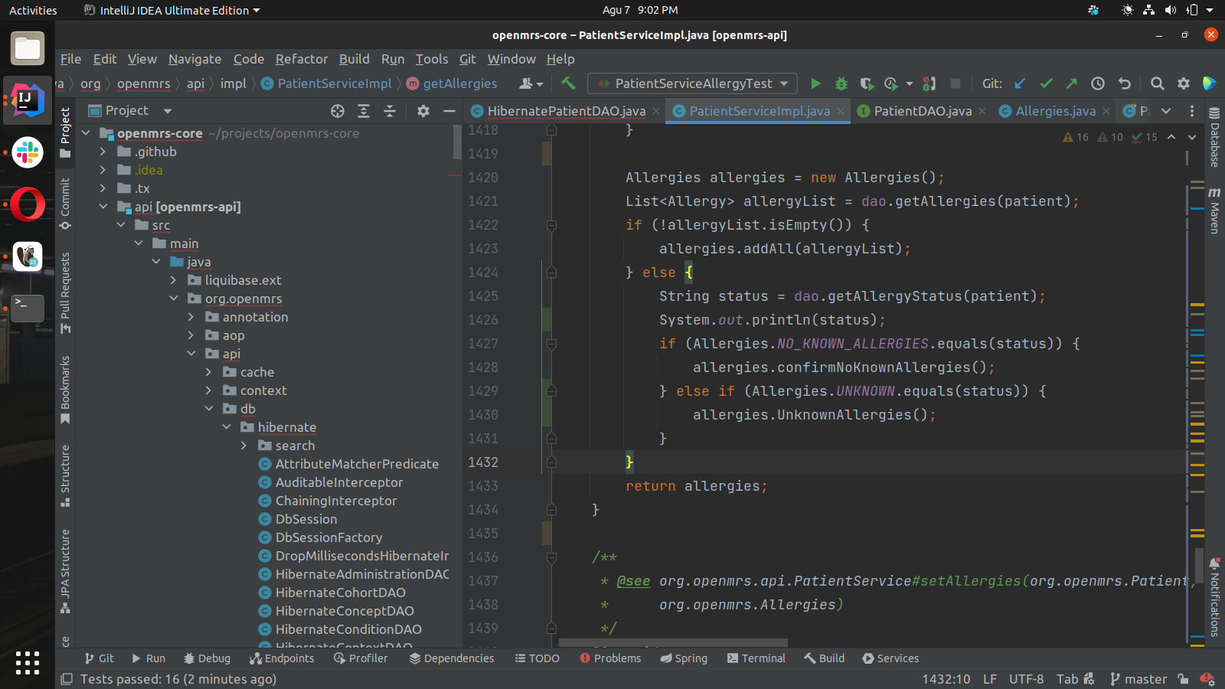Open Problems tool window
1225x689 pixels.
point(610,658)
